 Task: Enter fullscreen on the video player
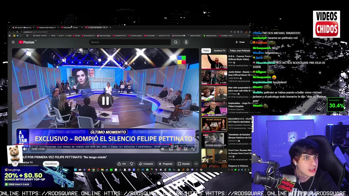click(x=193, y=149)
